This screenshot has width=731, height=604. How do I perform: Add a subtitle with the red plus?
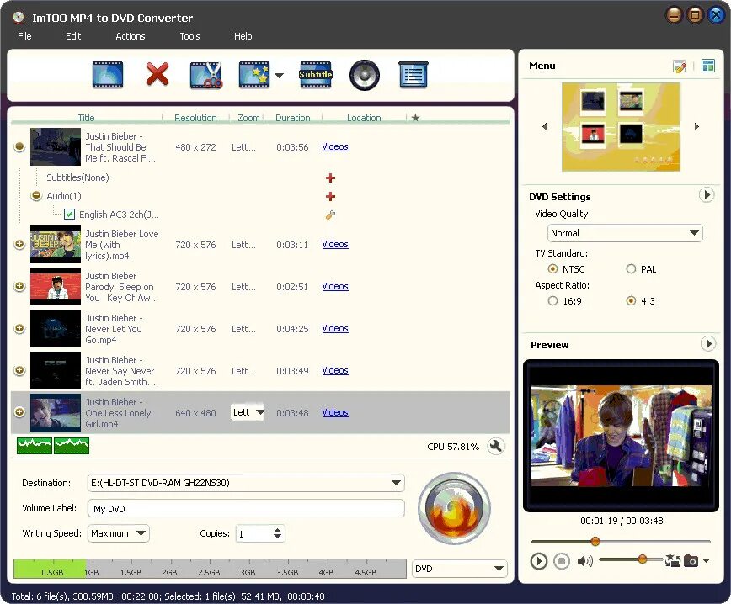(330, 177)
